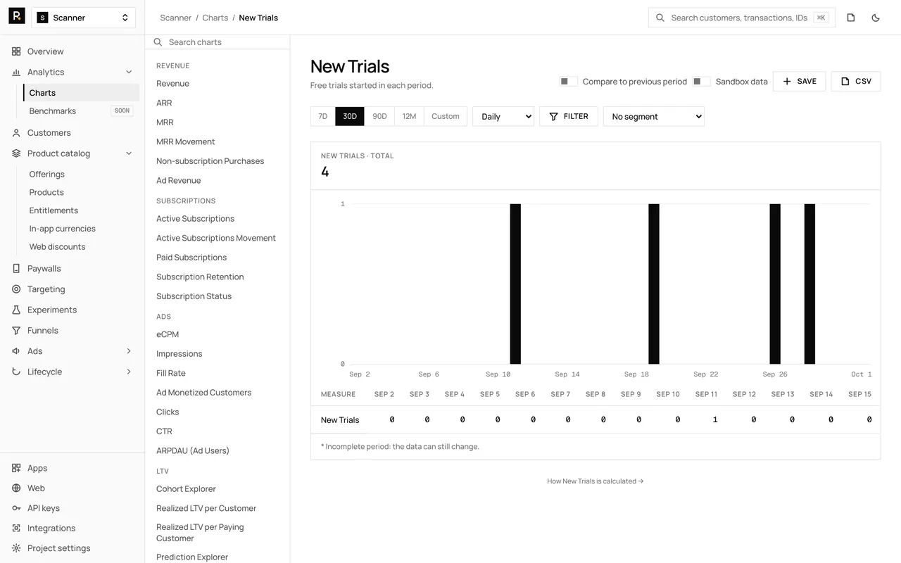
Task: Open the document icon in top bar
Action: pyautogui.click(x=851, y=18)
